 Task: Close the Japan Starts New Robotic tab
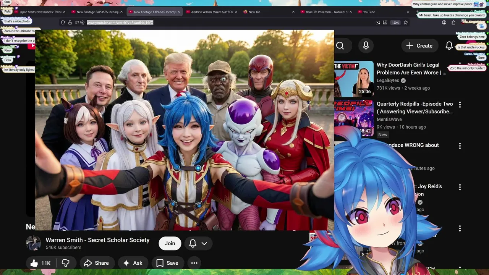click(x=64, y=12)
